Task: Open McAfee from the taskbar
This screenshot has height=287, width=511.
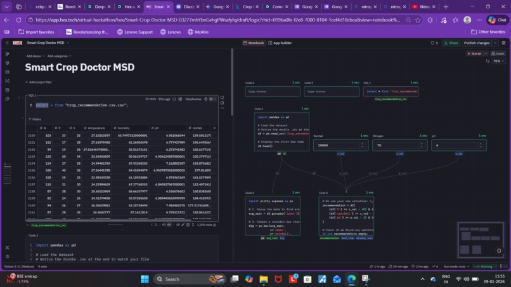Action: (278, 279)
